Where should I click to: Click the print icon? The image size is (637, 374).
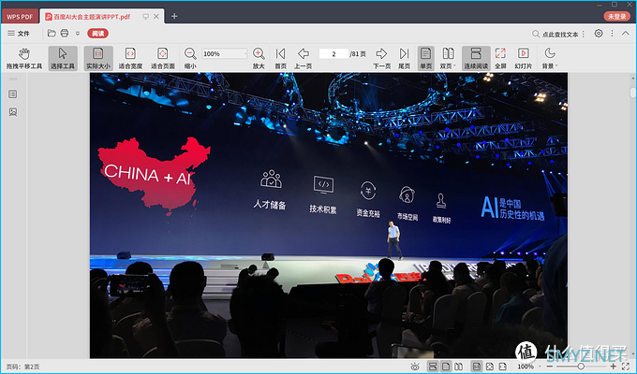(x=65, y=34)
